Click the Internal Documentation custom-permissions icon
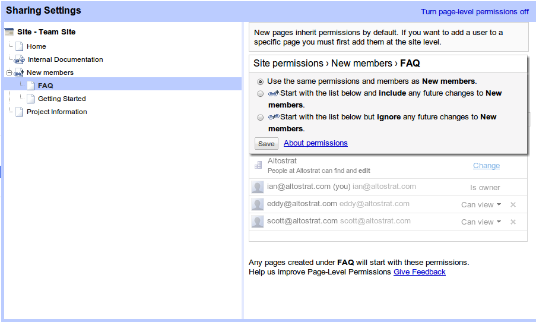The height and width of the screenshot is (322, 536). pos(20,59)
